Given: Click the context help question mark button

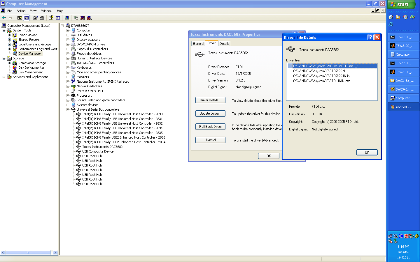Looking at the screenshot, I should [370, 37].
